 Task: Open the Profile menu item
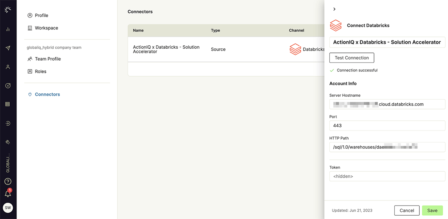41,15
